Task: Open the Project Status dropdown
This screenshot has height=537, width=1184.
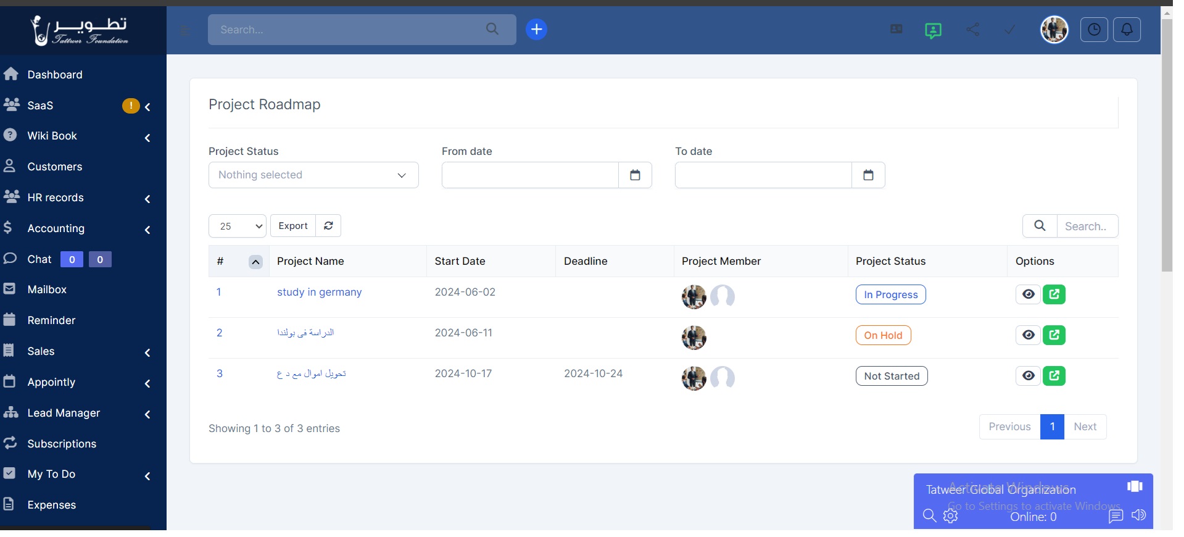Action: coord(313,175)
